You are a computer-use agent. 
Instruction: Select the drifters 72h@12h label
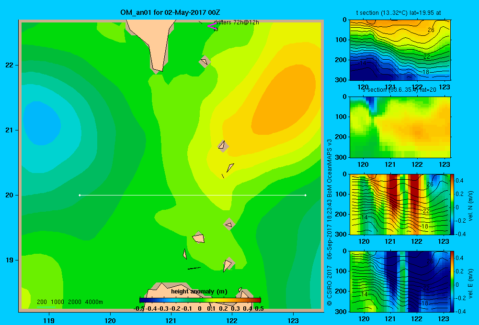(x=236, y=22)
